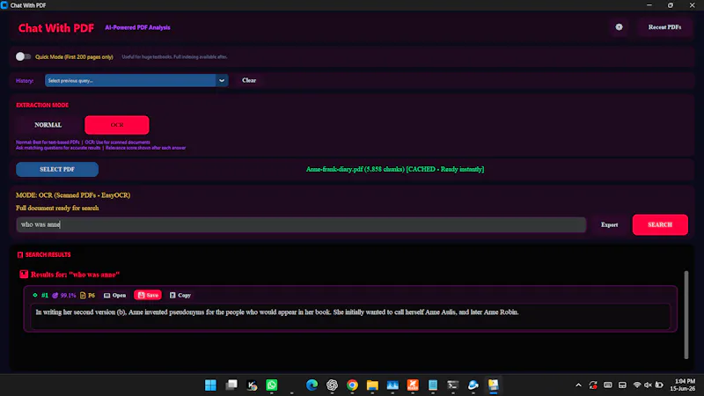Open result #1 in the PDF
This screenshot has width=704, height=396.
click(115, 295)
